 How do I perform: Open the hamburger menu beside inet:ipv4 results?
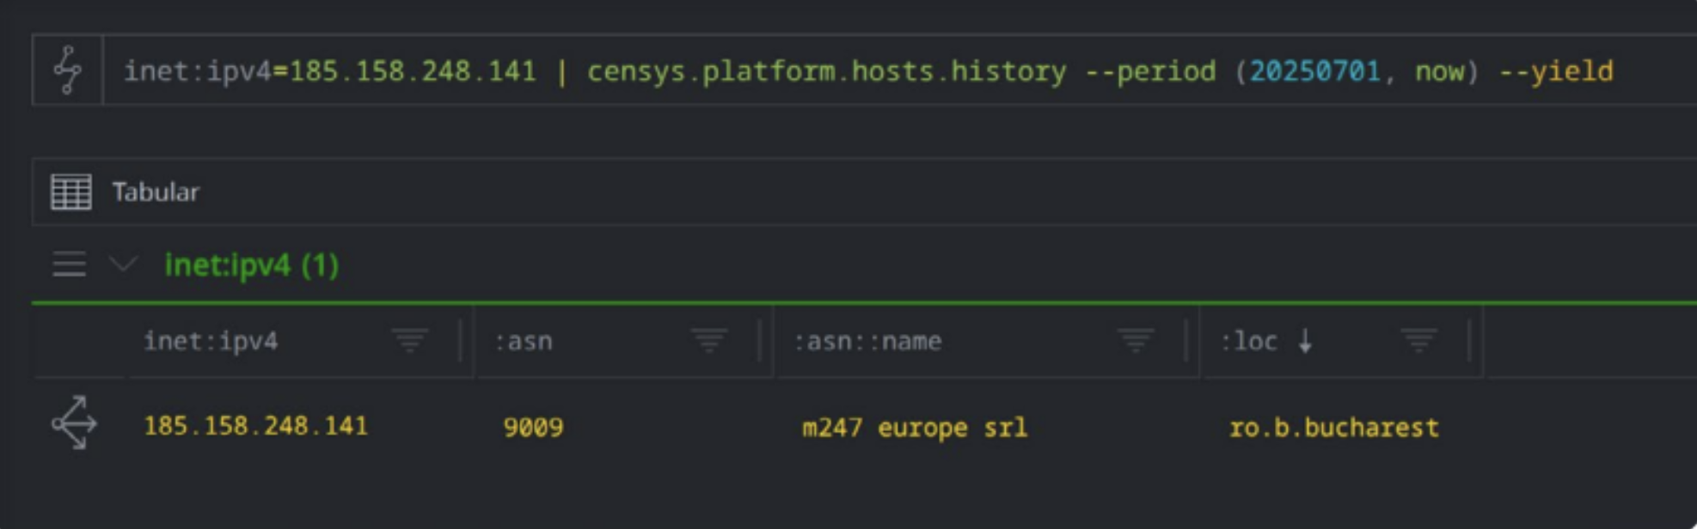pos(69,264)
